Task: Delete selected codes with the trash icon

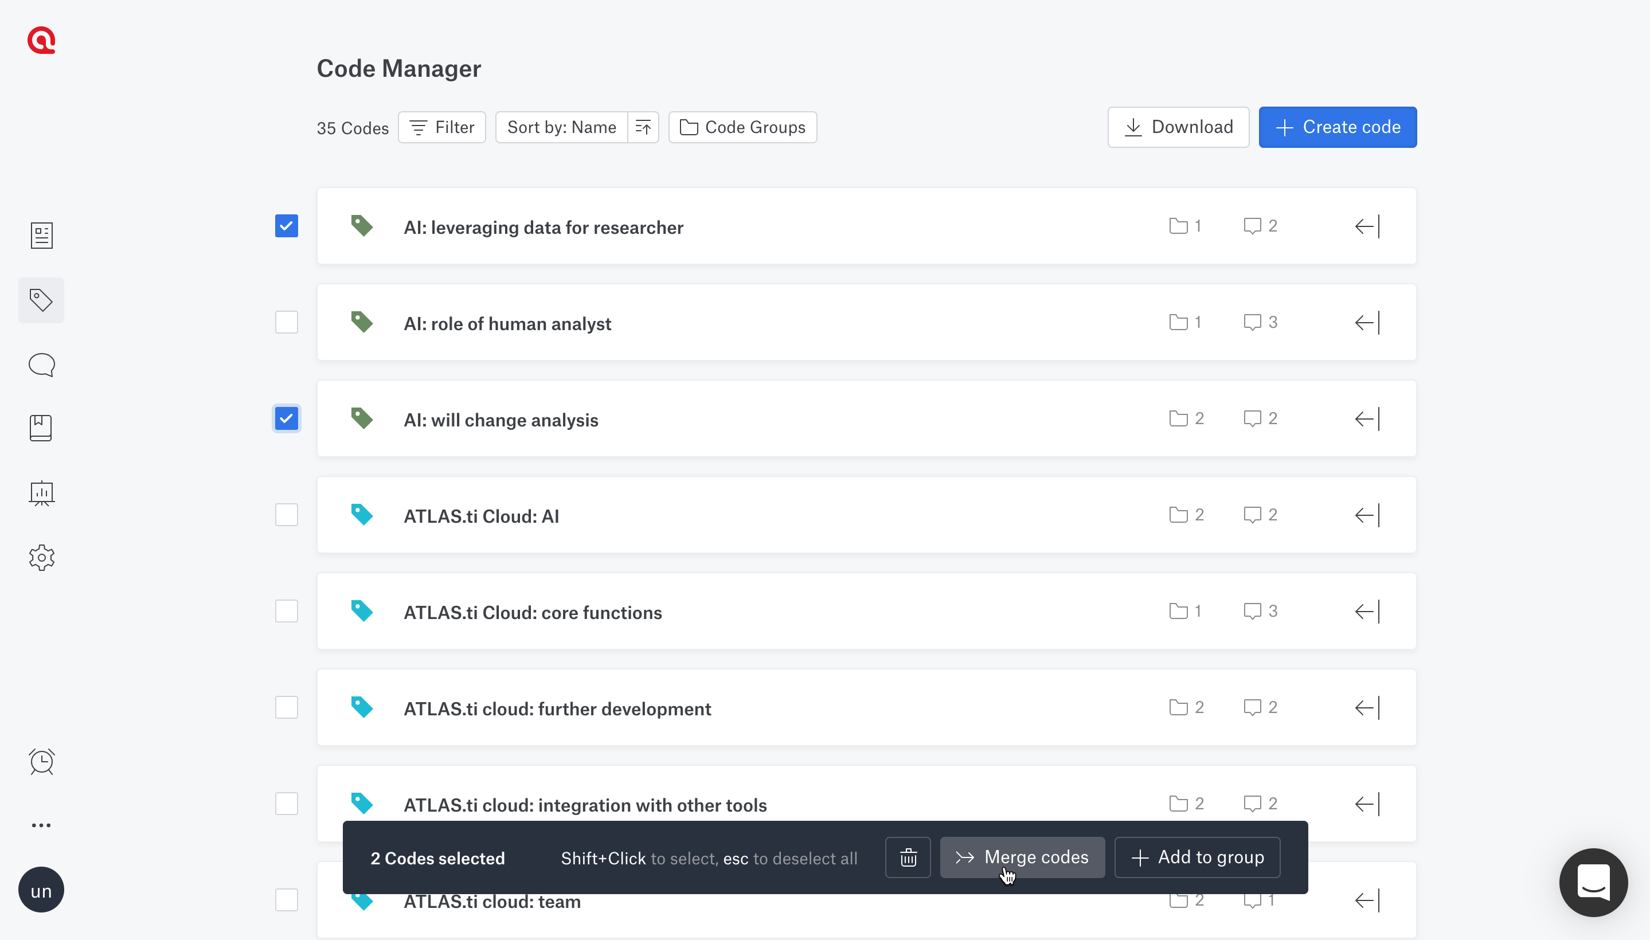Action: tap(908, 857)
